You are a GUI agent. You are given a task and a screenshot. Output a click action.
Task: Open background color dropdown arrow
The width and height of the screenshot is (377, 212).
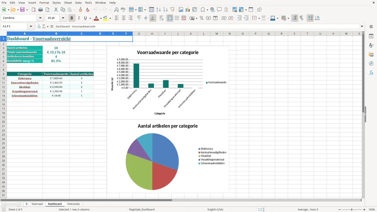click(x=110, y=18)
